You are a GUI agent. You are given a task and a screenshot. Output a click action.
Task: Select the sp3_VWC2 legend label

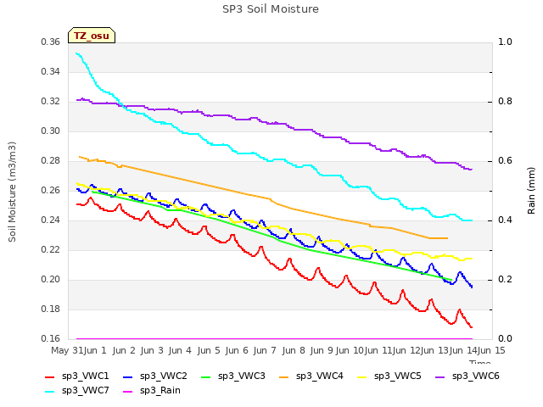(x=164, y=376)
